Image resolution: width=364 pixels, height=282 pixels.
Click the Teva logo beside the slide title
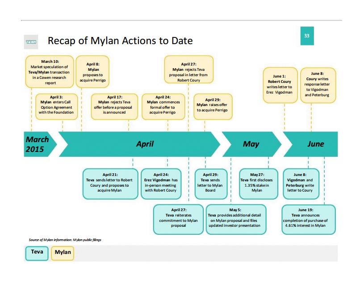[x=31, y=42]
